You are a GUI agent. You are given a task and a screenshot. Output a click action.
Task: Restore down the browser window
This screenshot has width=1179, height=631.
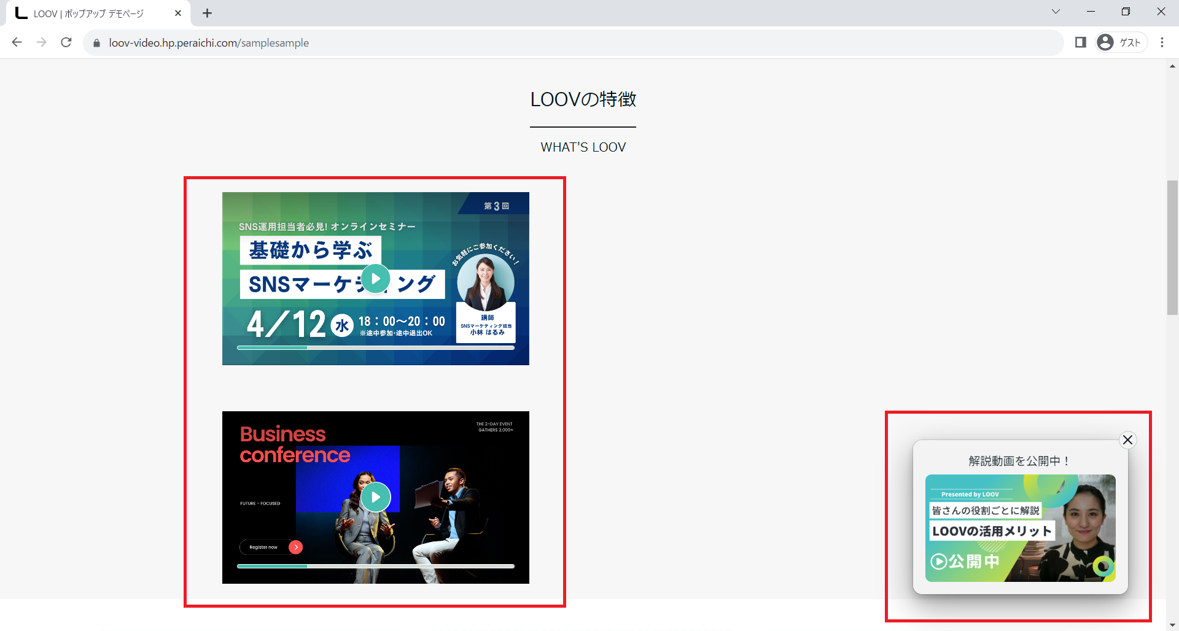(x=1126, y=12)
